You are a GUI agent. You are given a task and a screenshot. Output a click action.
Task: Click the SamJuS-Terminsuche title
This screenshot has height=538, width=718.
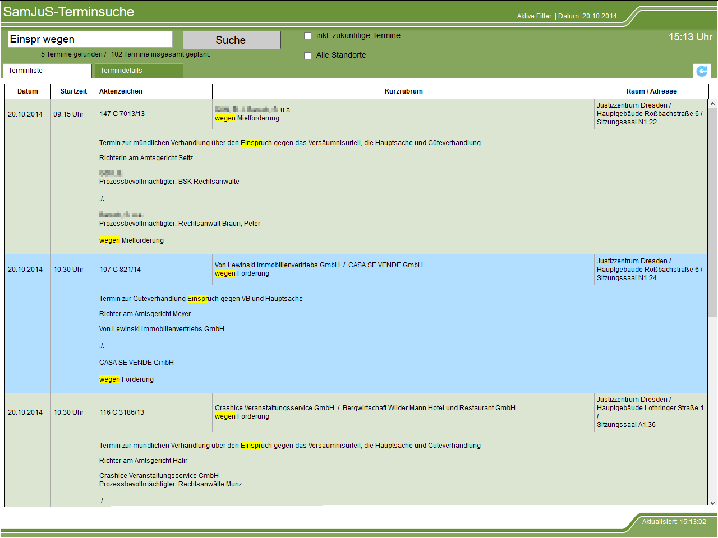pyautogui.click(x=68, y=12)
